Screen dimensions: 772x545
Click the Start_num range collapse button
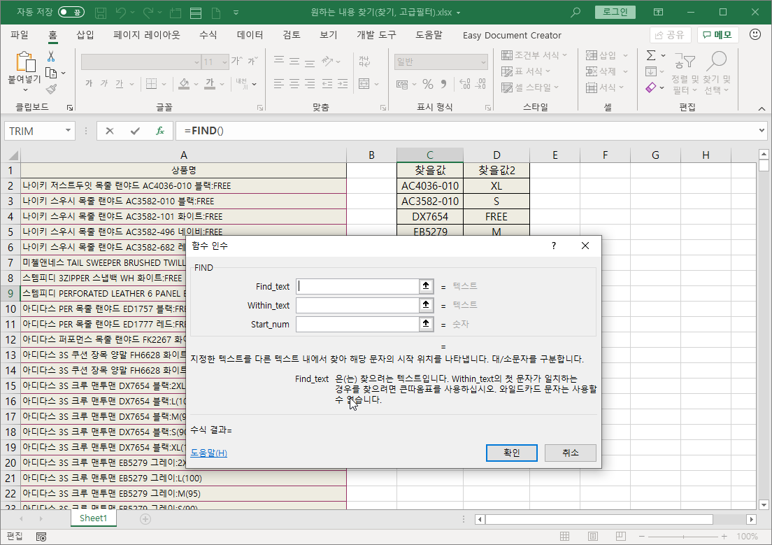click(x=426, y=324)
